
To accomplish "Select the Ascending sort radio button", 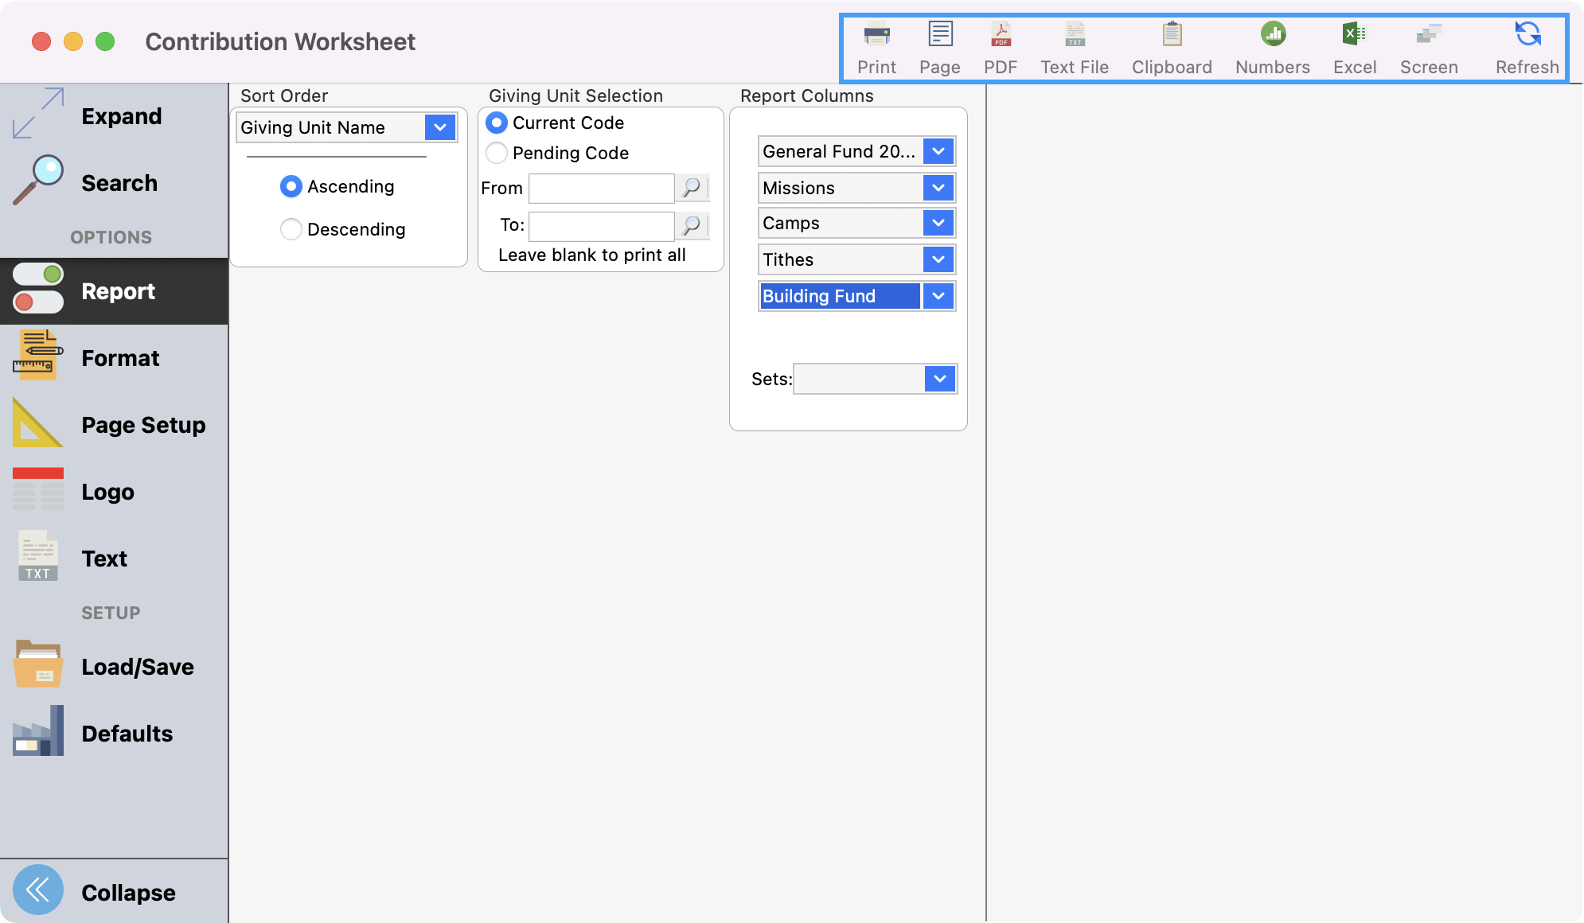I will (x=291, y=186).
